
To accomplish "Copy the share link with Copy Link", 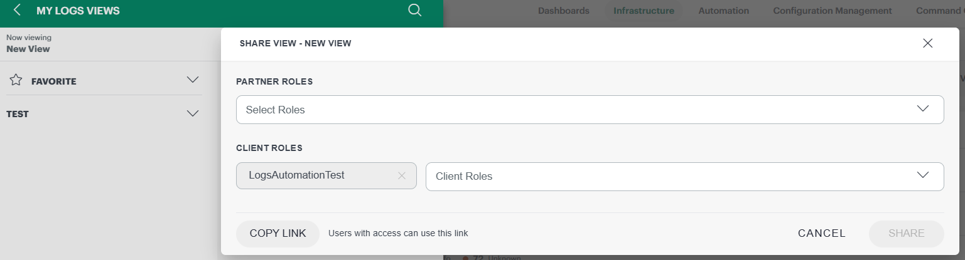I will point(278,234).
